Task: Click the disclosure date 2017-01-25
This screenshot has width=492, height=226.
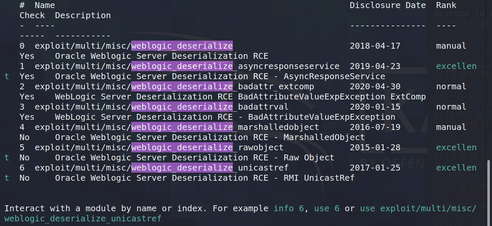Action: [x=375, y=168]
